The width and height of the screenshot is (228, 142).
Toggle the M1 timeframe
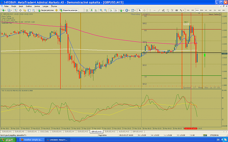tap(188, 10)
